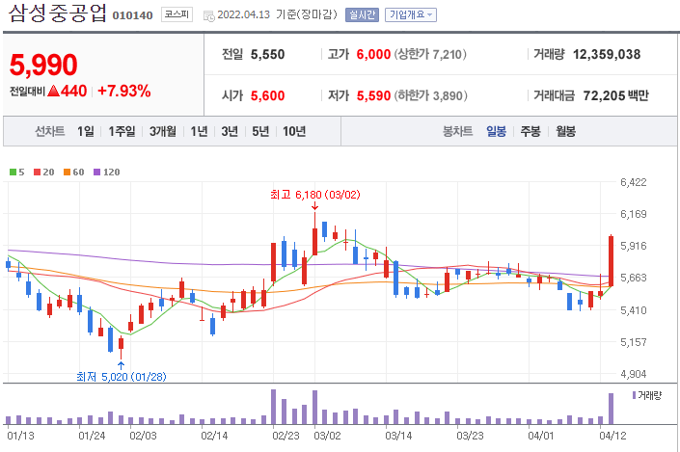The width and height of the screenshot is (680, 452).
Task: Click the 코스피 market badge
Action: (177, 14)
